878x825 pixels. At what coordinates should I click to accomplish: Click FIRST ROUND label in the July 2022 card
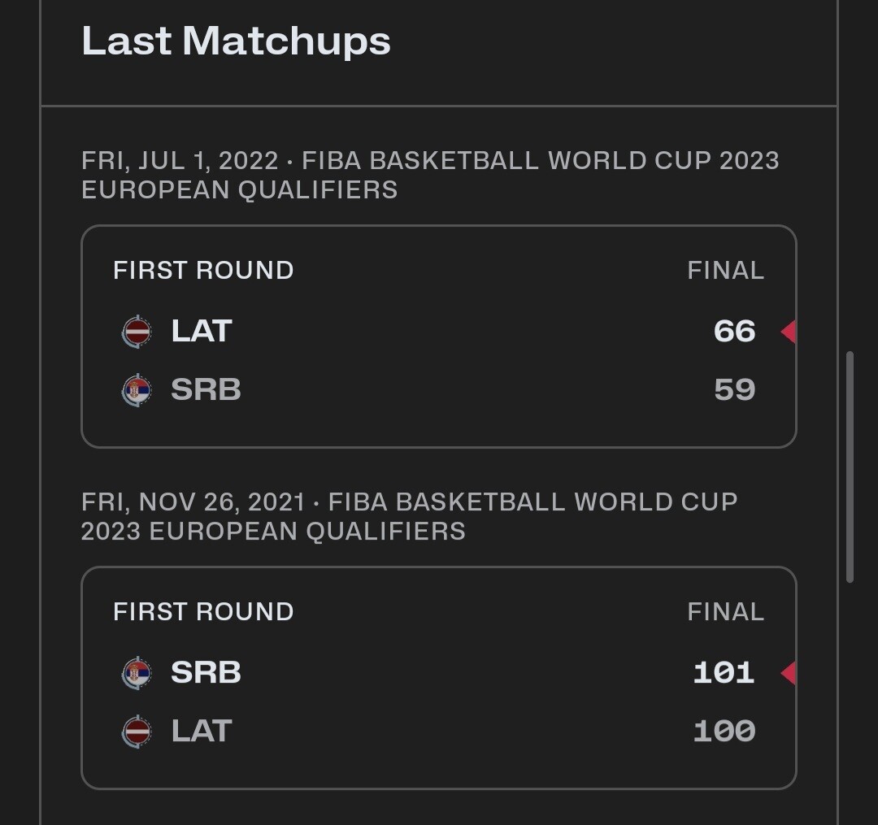tap(203, 270)
